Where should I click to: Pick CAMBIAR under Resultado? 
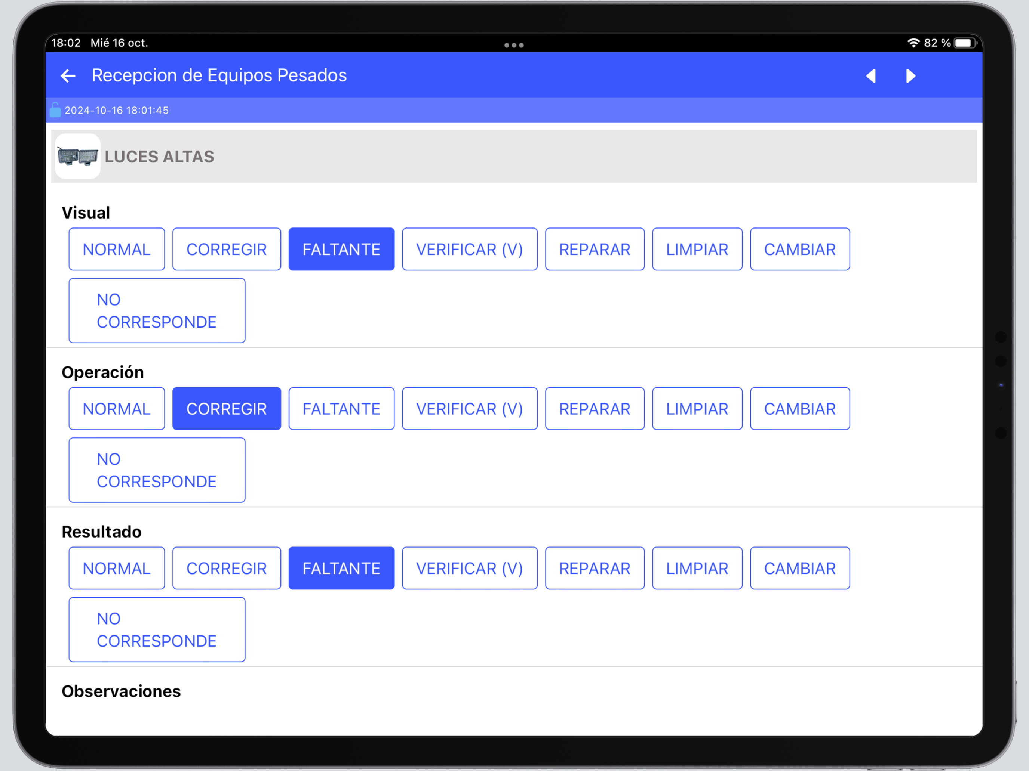pyautogui.click(x=800, y=568)
